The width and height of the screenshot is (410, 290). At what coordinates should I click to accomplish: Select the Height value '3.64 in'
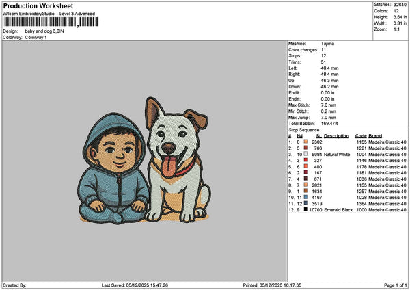tap(400, 17)
